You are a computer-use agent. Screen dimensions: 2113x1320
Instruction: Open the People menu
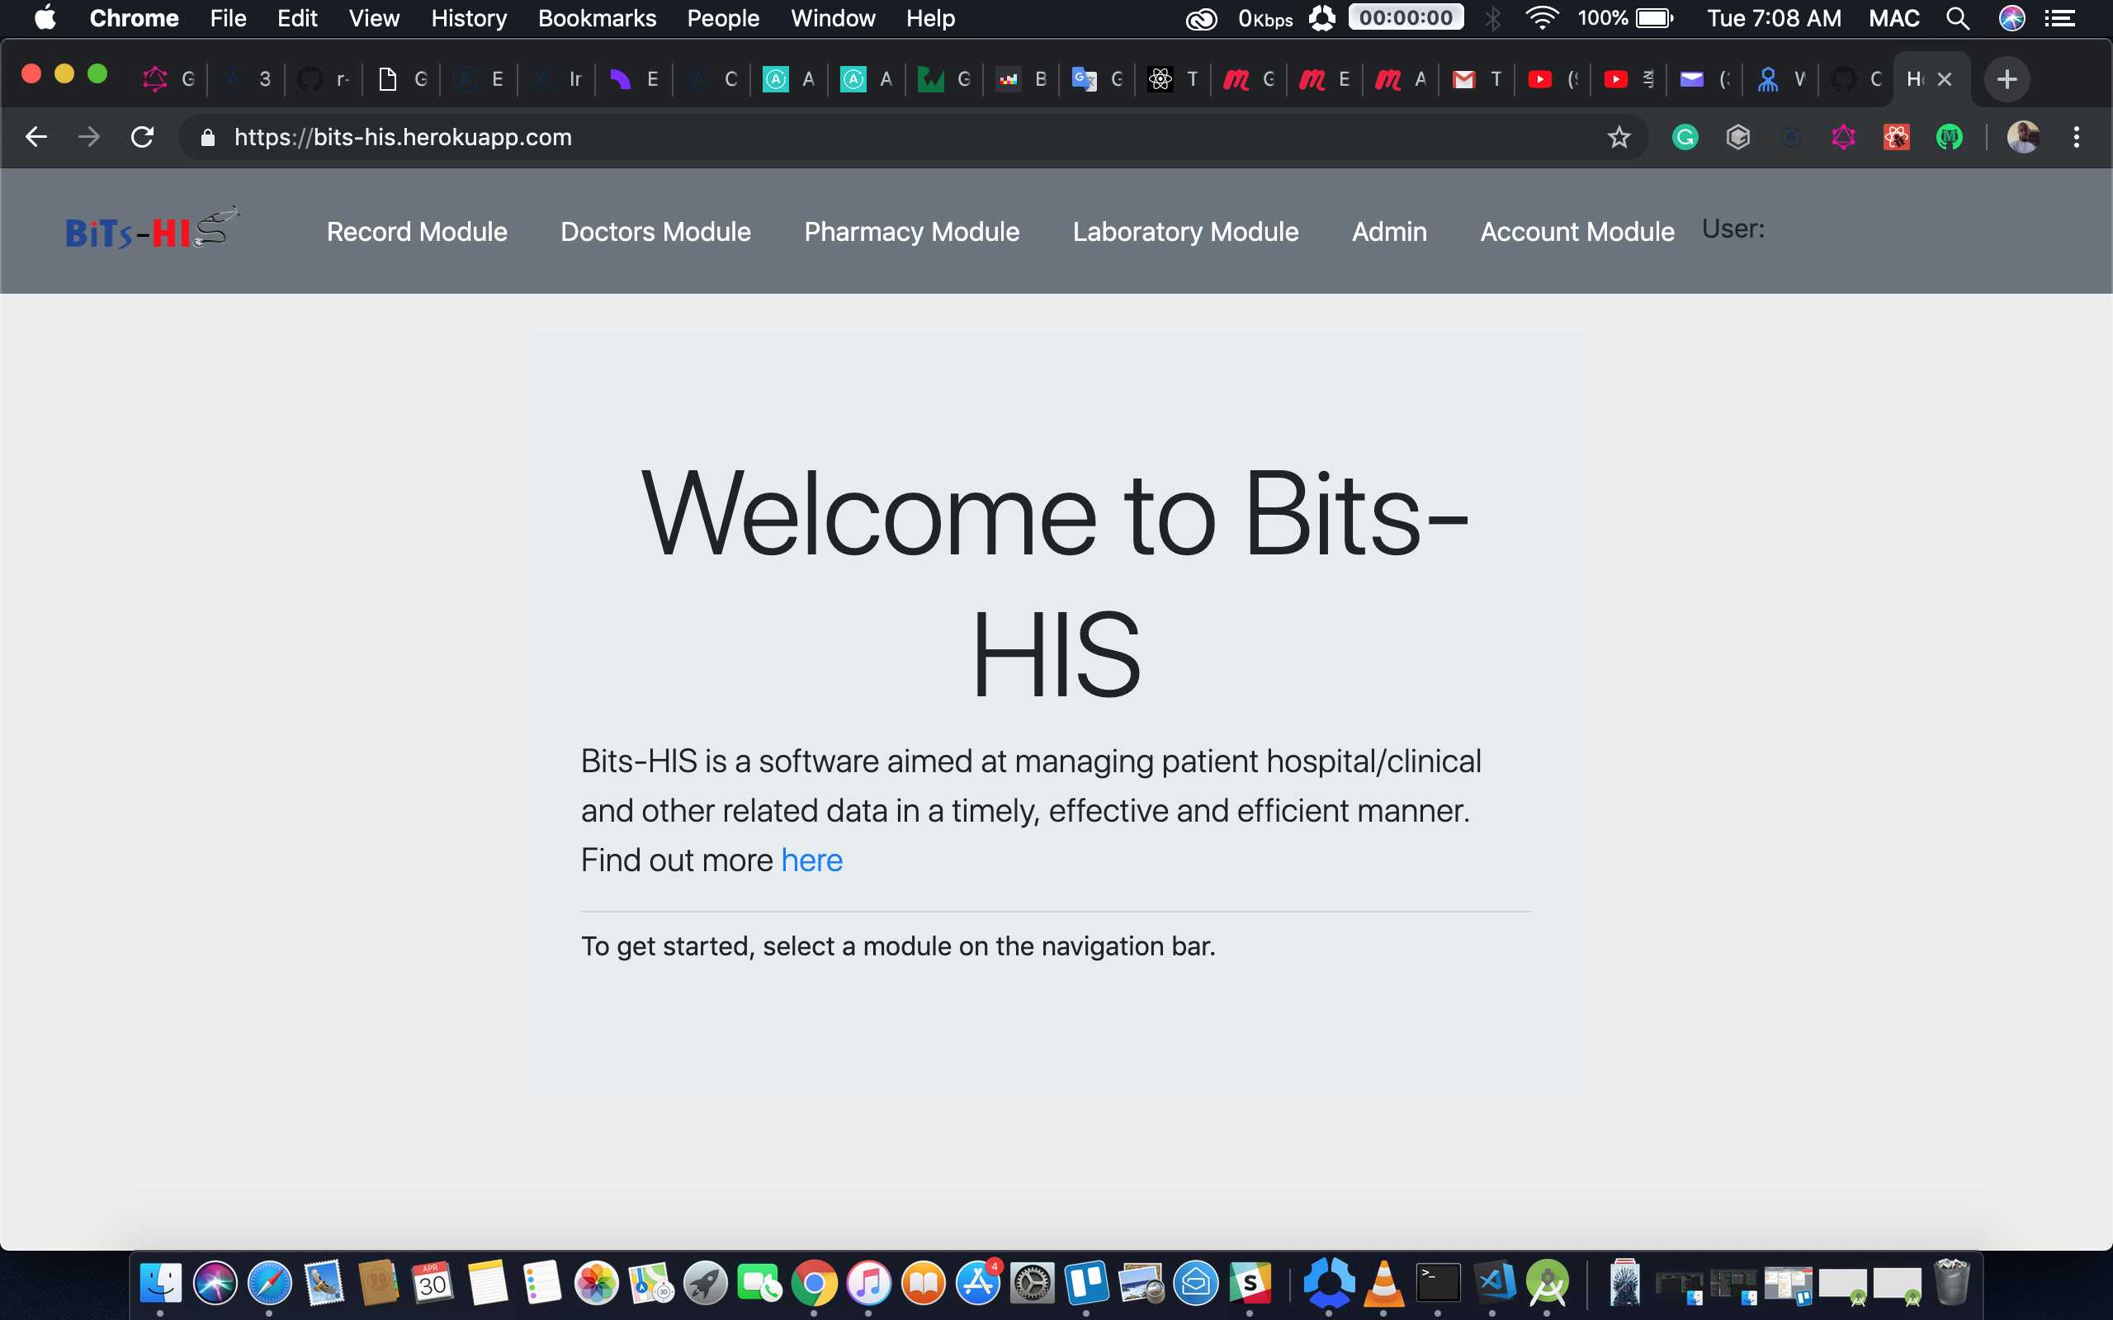[x=723, y=18]
